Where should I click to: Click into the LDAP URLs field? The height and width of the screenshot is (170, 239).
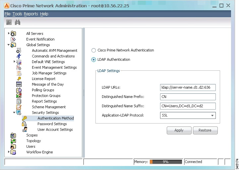pyautogui.click(x=188, y=88)
